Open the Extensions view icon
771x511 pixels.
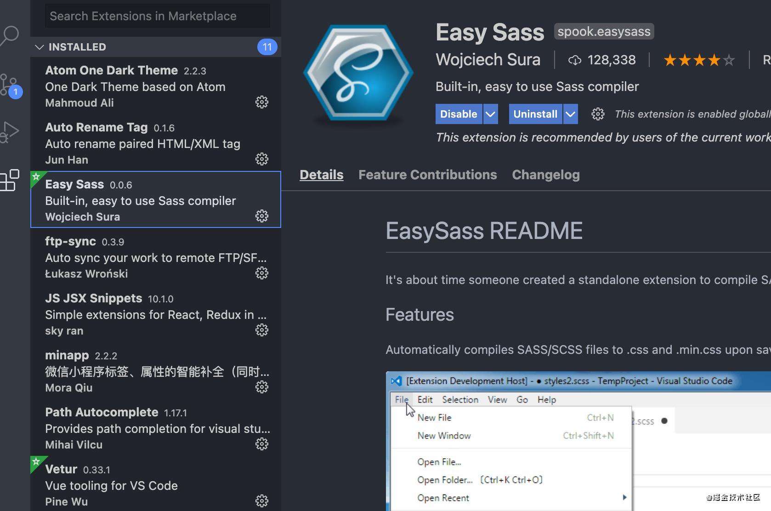[x=9, y=180]
